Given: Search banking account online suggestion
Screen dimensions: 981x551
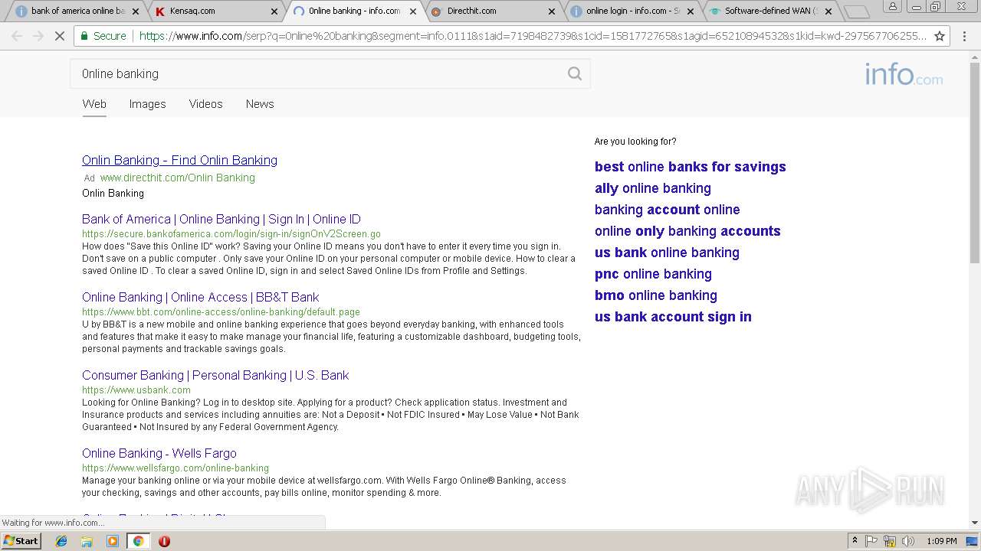Looking at the screenshot, I should 667,210.
